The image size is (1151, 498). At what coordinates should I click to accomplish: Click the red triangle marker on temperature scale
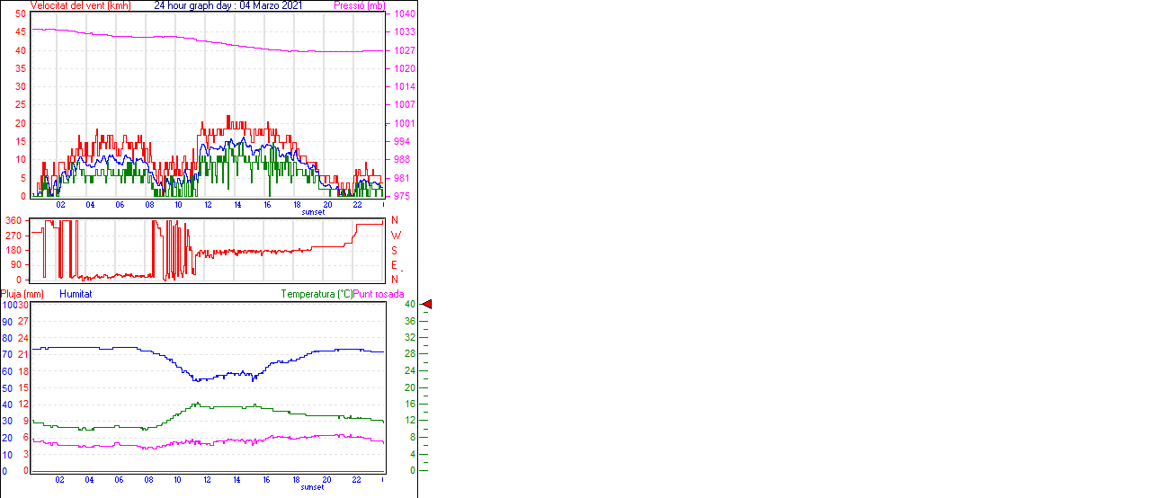click(427, 305)
